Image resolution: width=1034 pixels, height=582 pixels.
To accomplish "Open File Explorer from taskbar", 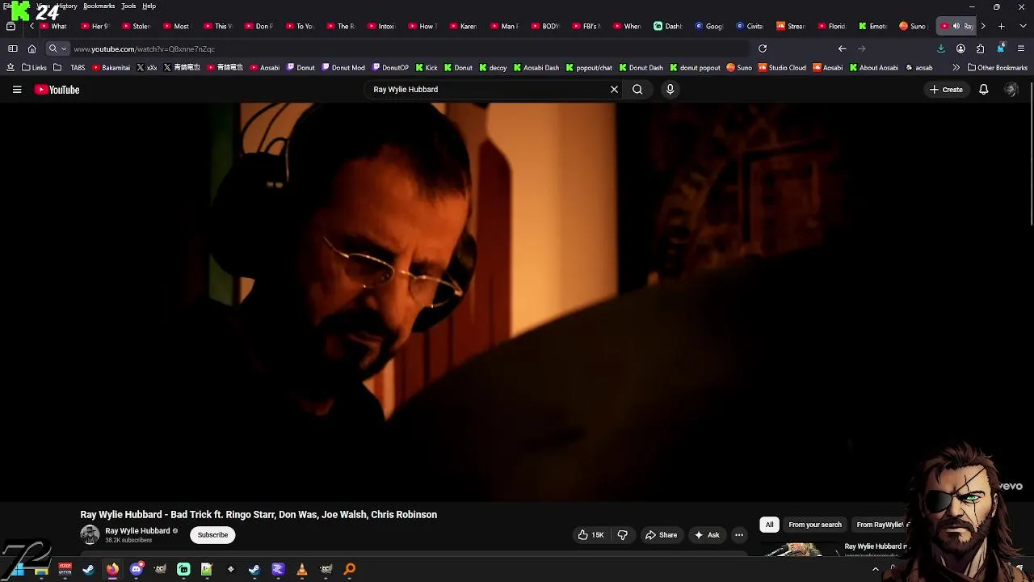I will pyautogui.click(x=41, y=569).
